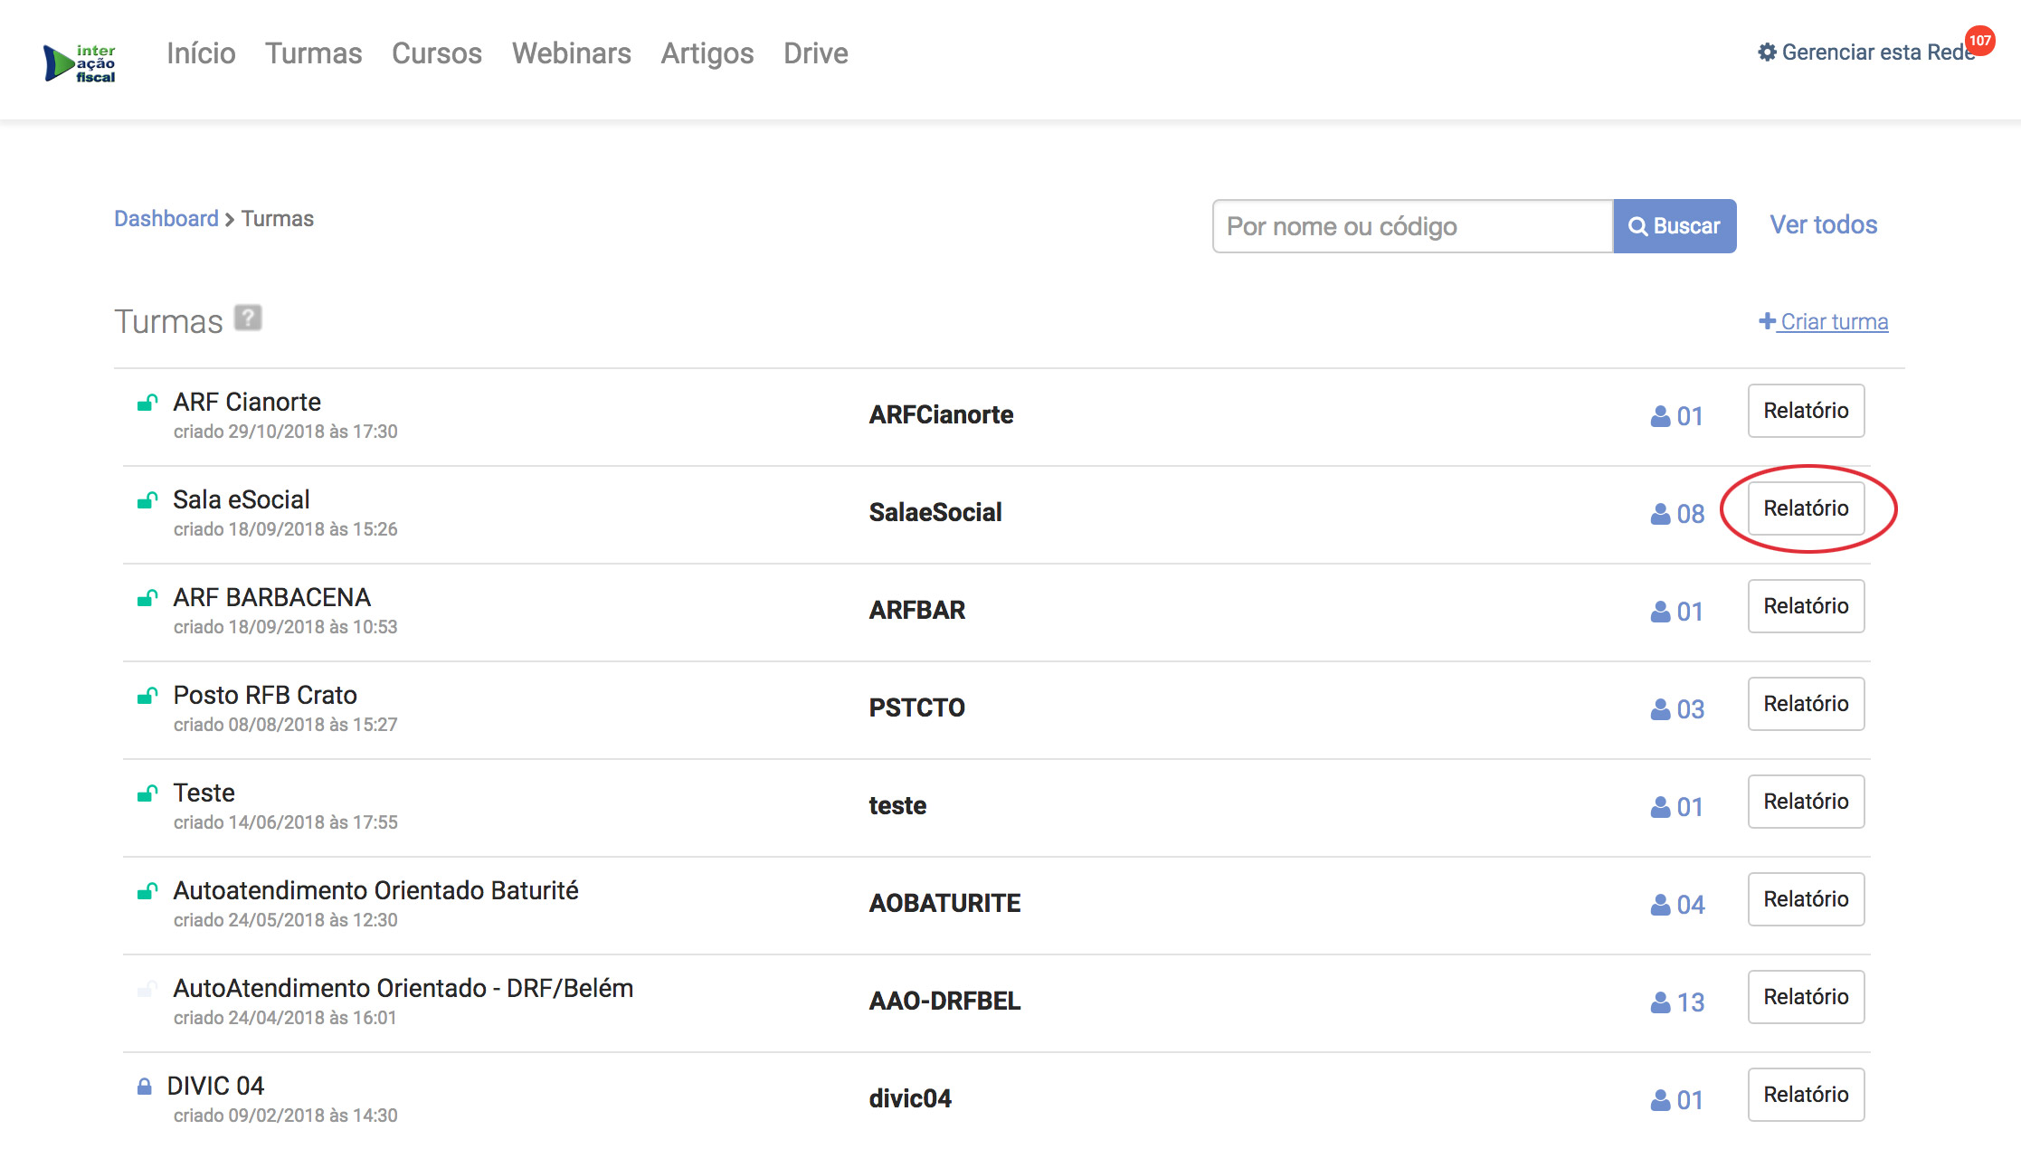Click the unlocked padlock icon beside ARF Cianorte

pyautogui.click(x=147, y=403)
